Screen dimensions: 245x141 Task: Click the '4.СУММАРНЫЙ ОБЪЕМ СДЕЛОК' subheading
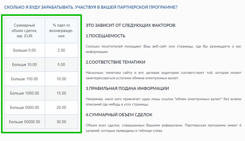(x=119, y=115)
